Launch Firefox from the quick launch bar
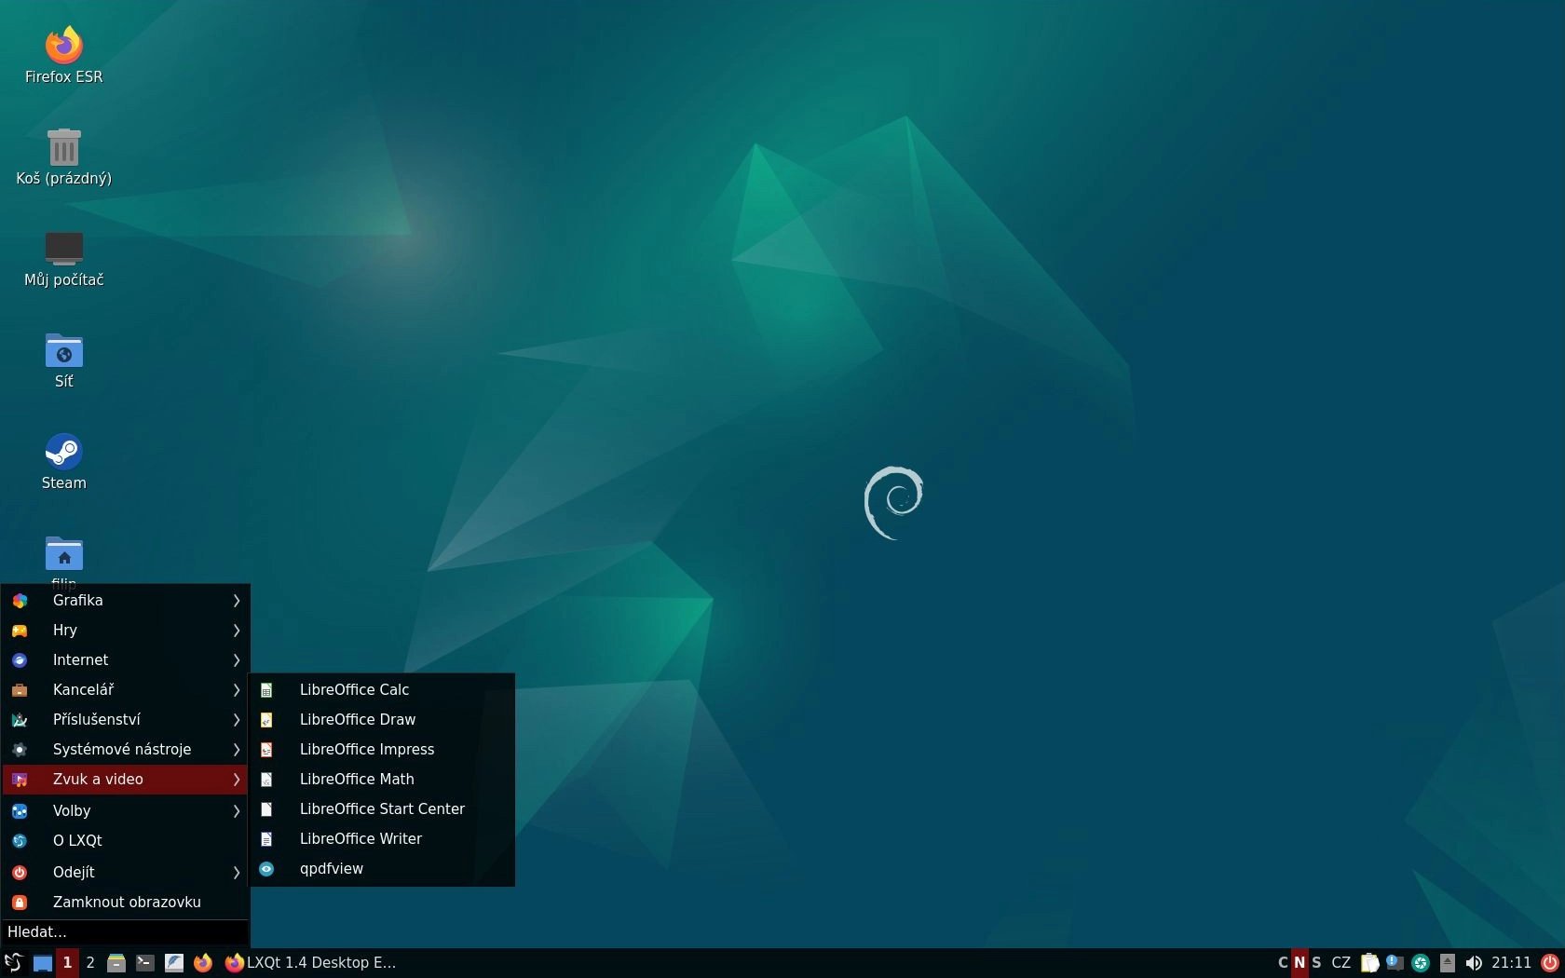 (203, 963)
